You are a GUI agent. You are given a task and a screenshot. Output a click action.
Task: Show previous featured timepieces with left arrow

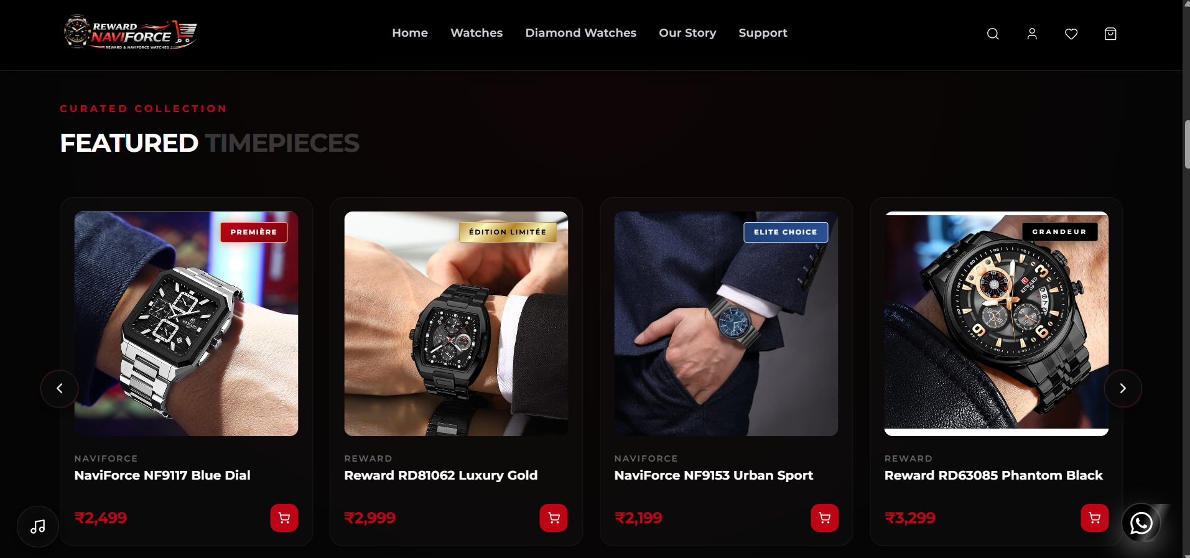(60, 389)
